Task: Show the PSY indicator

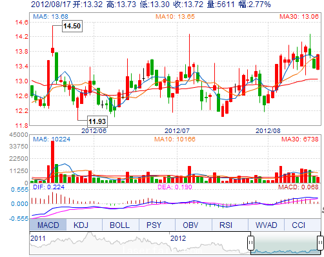Action: click(x=154, y=225)
